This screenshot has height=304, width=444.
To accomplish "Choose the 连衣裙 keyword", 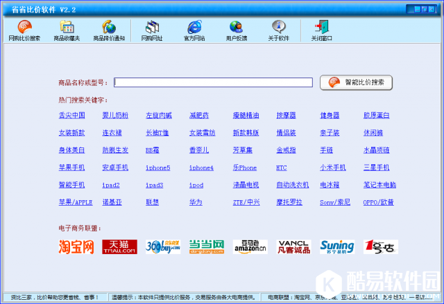I will [x=112, y=133].
